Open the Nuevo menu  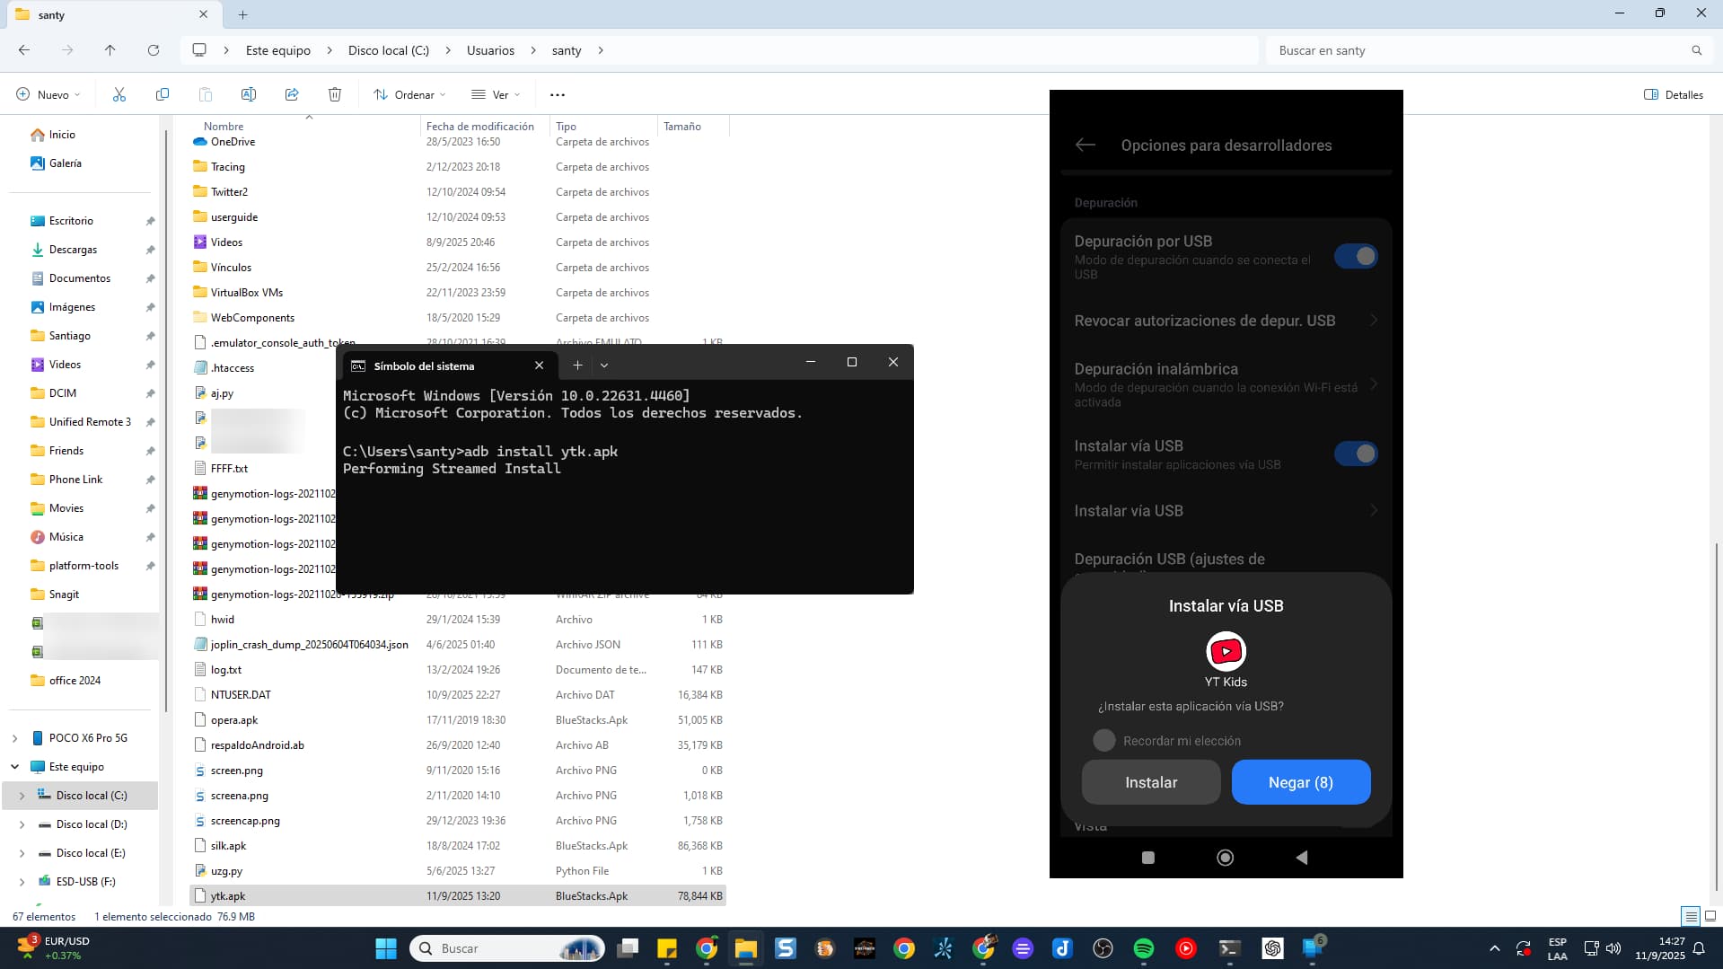[x=48, y=94]
